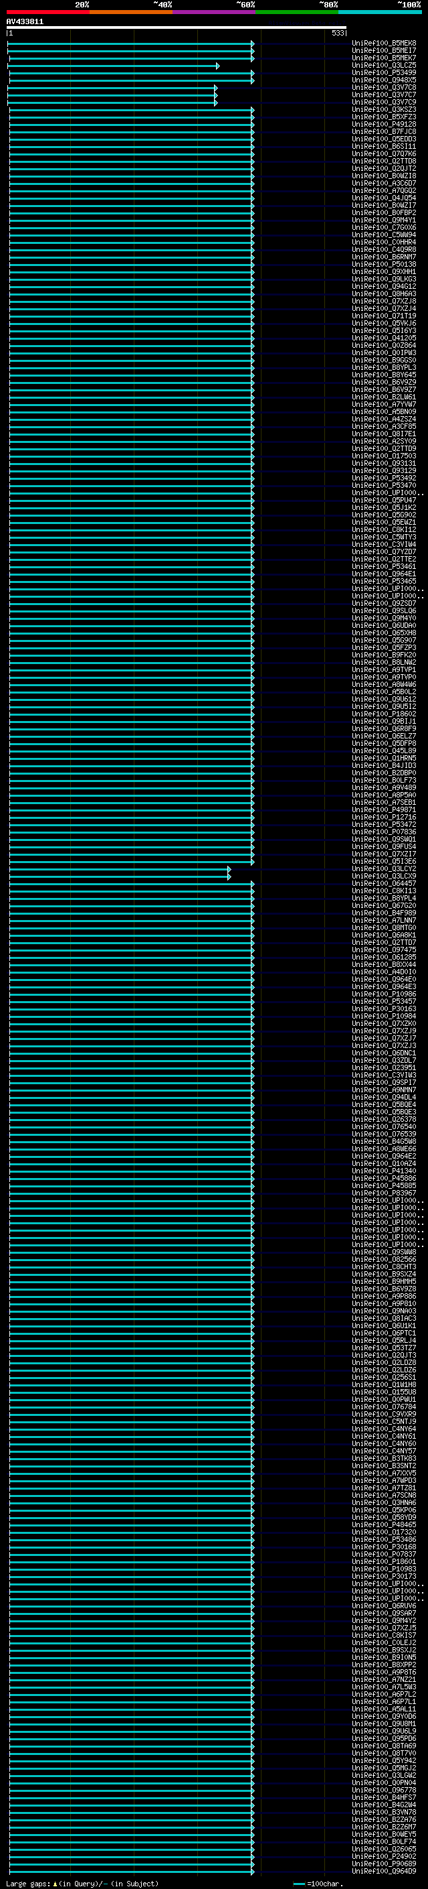Screen dimensions: 428x1889
Task: Click the text UniRef100_B5MEK7
Action: coord(383,58)
